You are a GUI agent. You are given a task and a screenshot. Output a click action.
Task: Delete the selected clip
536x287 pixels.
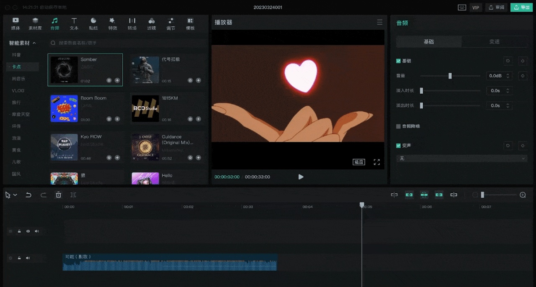59,195
